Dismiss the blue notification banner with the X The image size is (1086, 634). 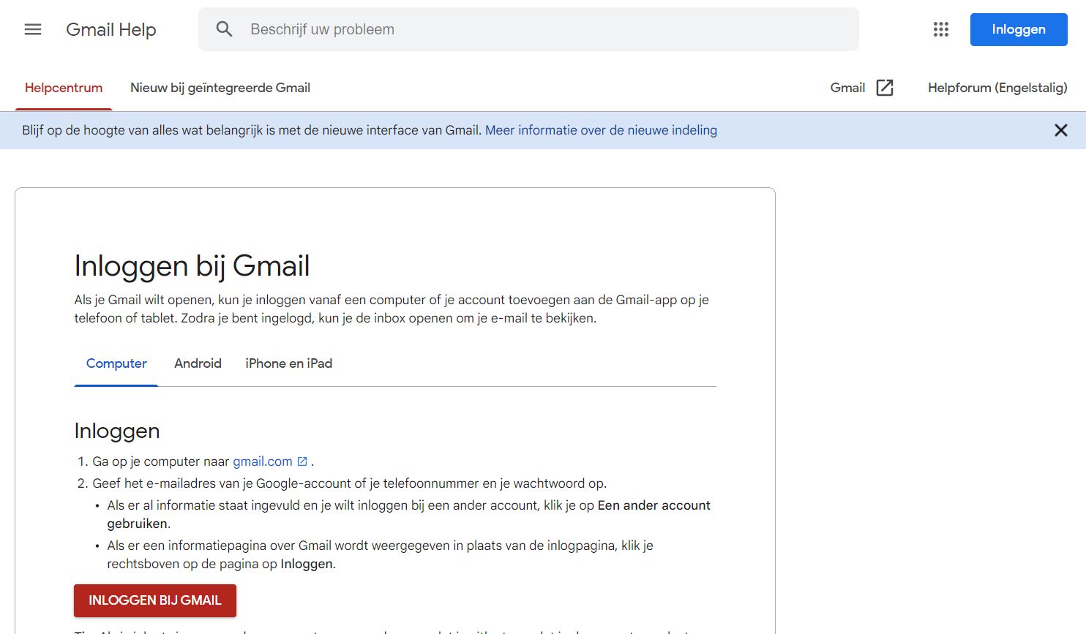tap(1060, 130)
